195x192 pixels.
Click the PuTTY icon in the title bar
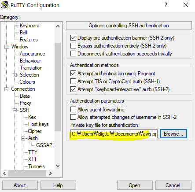(x=5, y=5)
